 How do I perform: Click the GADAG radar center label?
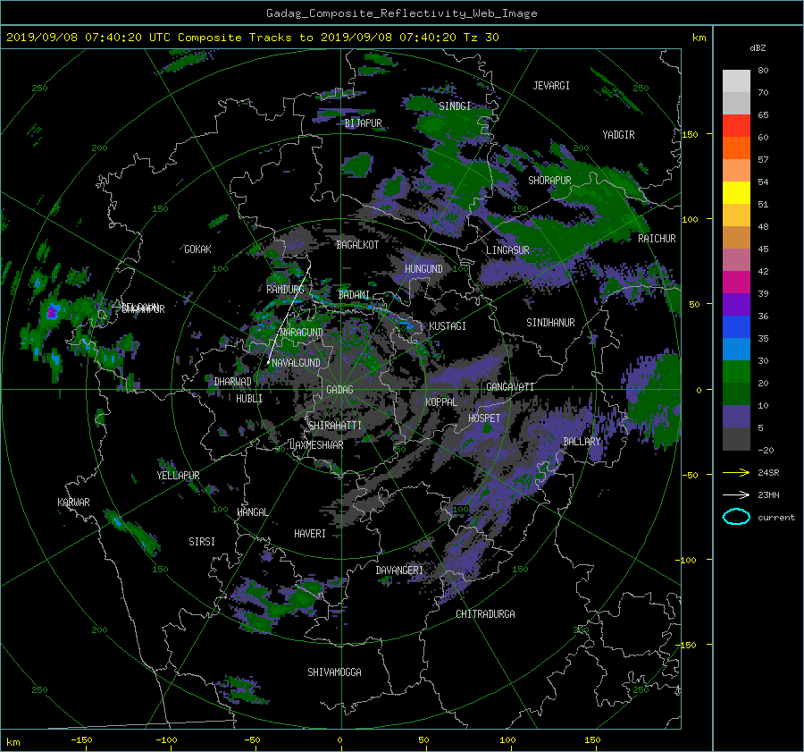pos(339,390)
